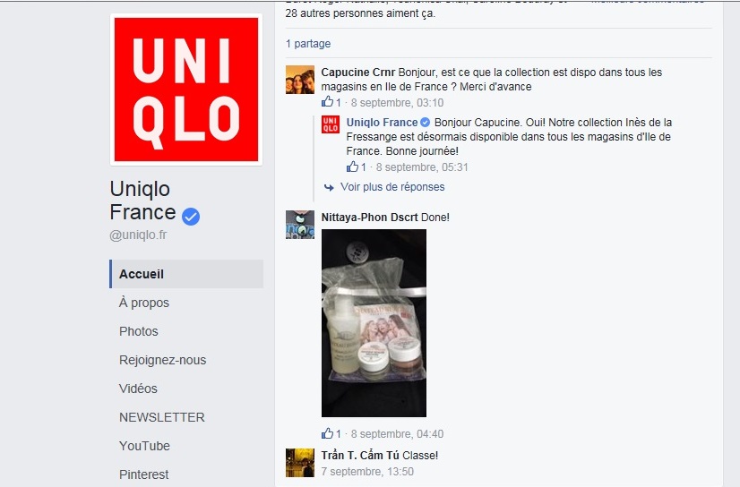The image size is (740, 487).
Task: Click the blue verified badge beside Uniqlo France title
Action: (x=191, y=217)
